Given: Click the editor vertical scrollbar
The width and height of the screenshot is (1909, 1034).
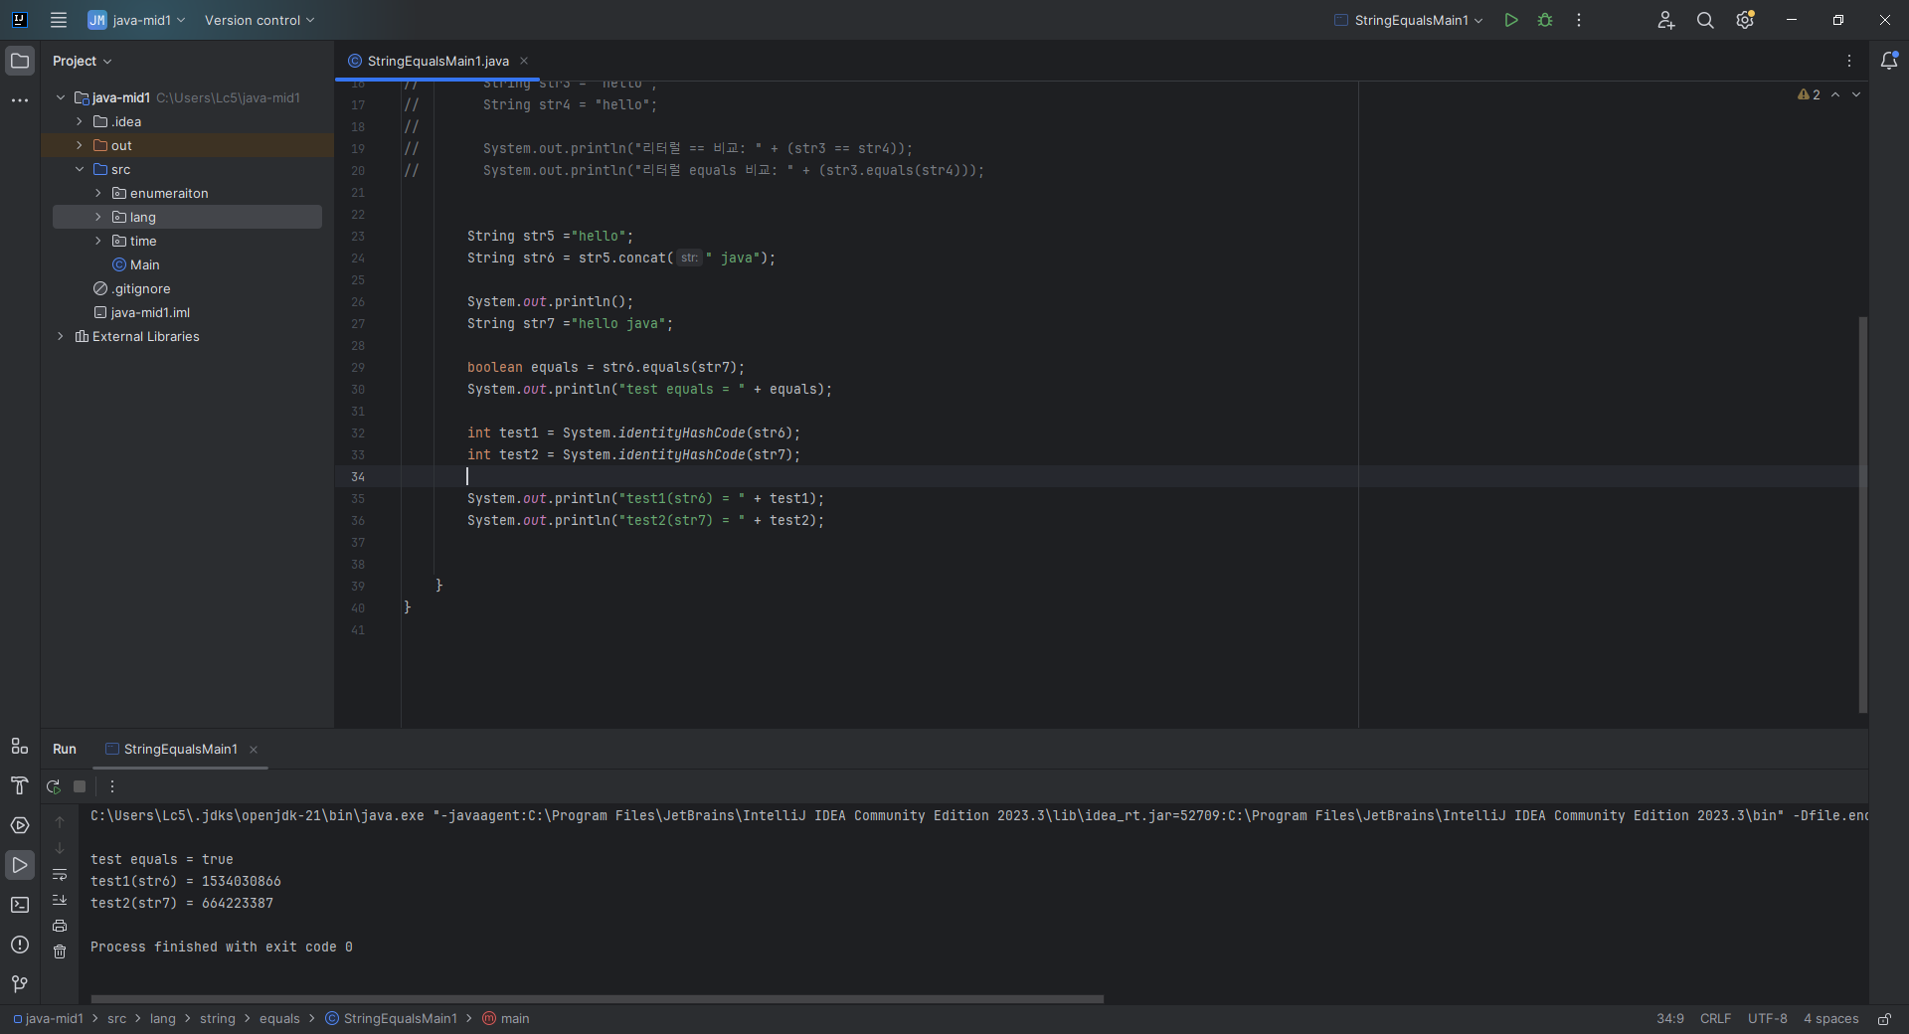Looking at the screenshot, I should pyautogui.click(x=1863, y=514).
